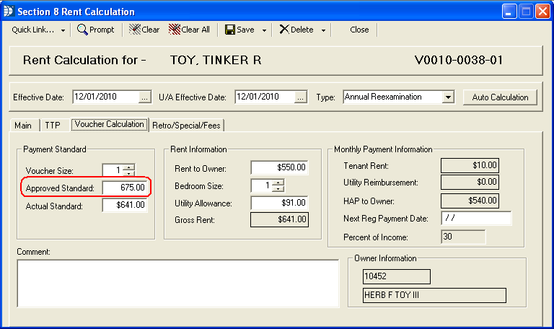Click the Bedroom Size value field
The width and height of the screenshot is (554, 329).
click(x=262, y=185)
